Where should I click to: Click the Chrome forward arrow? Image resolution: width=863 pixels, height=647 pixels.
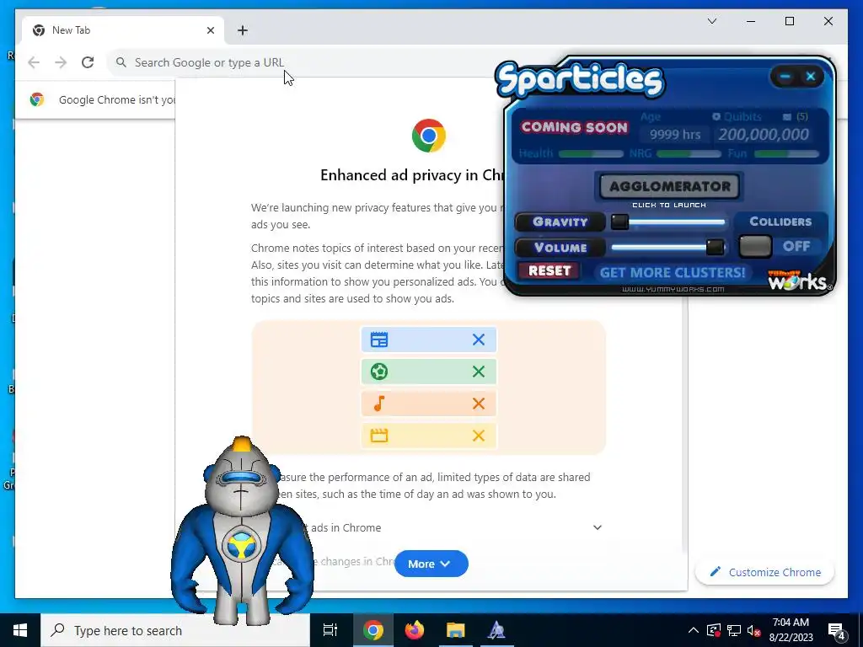pyautogui.click(x=61, y=62)
